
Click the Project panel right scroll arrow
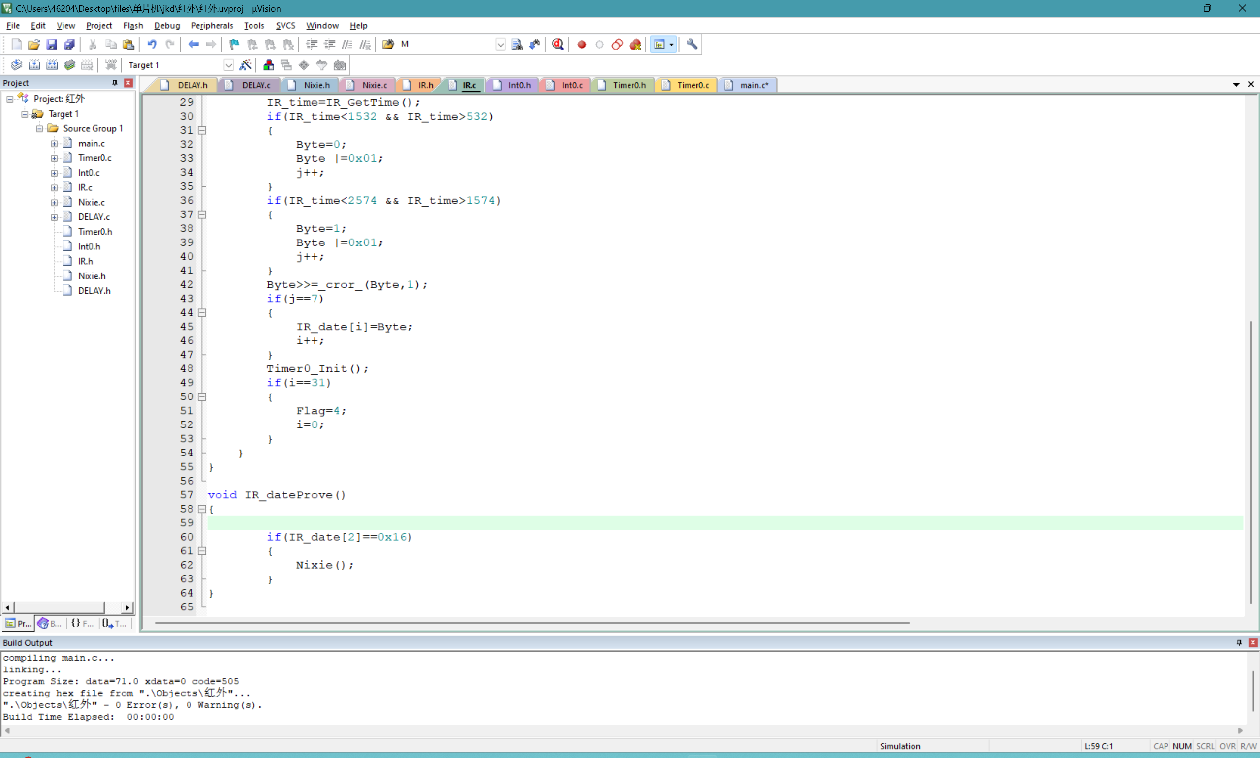coord(127,607)
